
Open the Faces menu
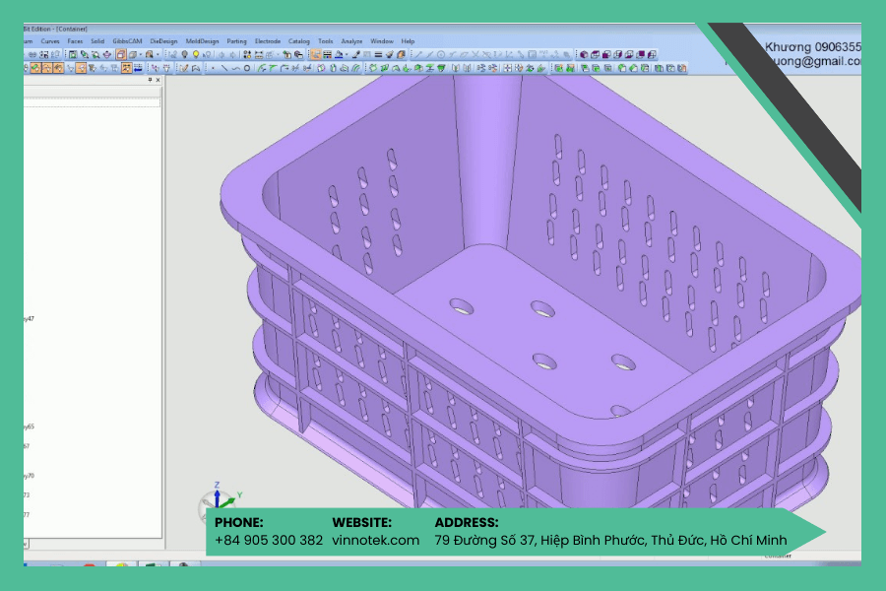[x=75, y=41]
